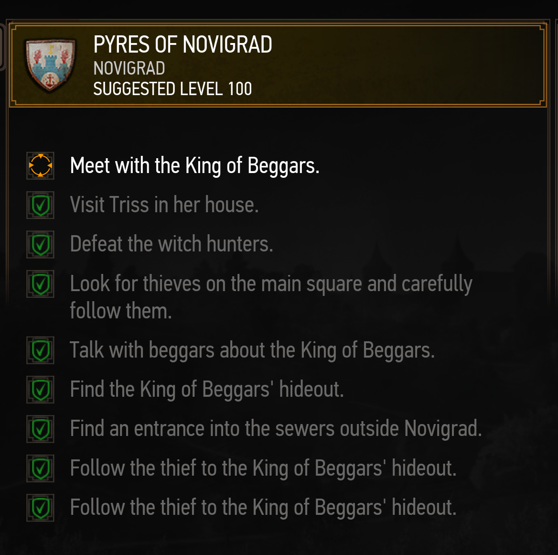Click the orange active objective tracker icon
558x555 pixels.
40,165
